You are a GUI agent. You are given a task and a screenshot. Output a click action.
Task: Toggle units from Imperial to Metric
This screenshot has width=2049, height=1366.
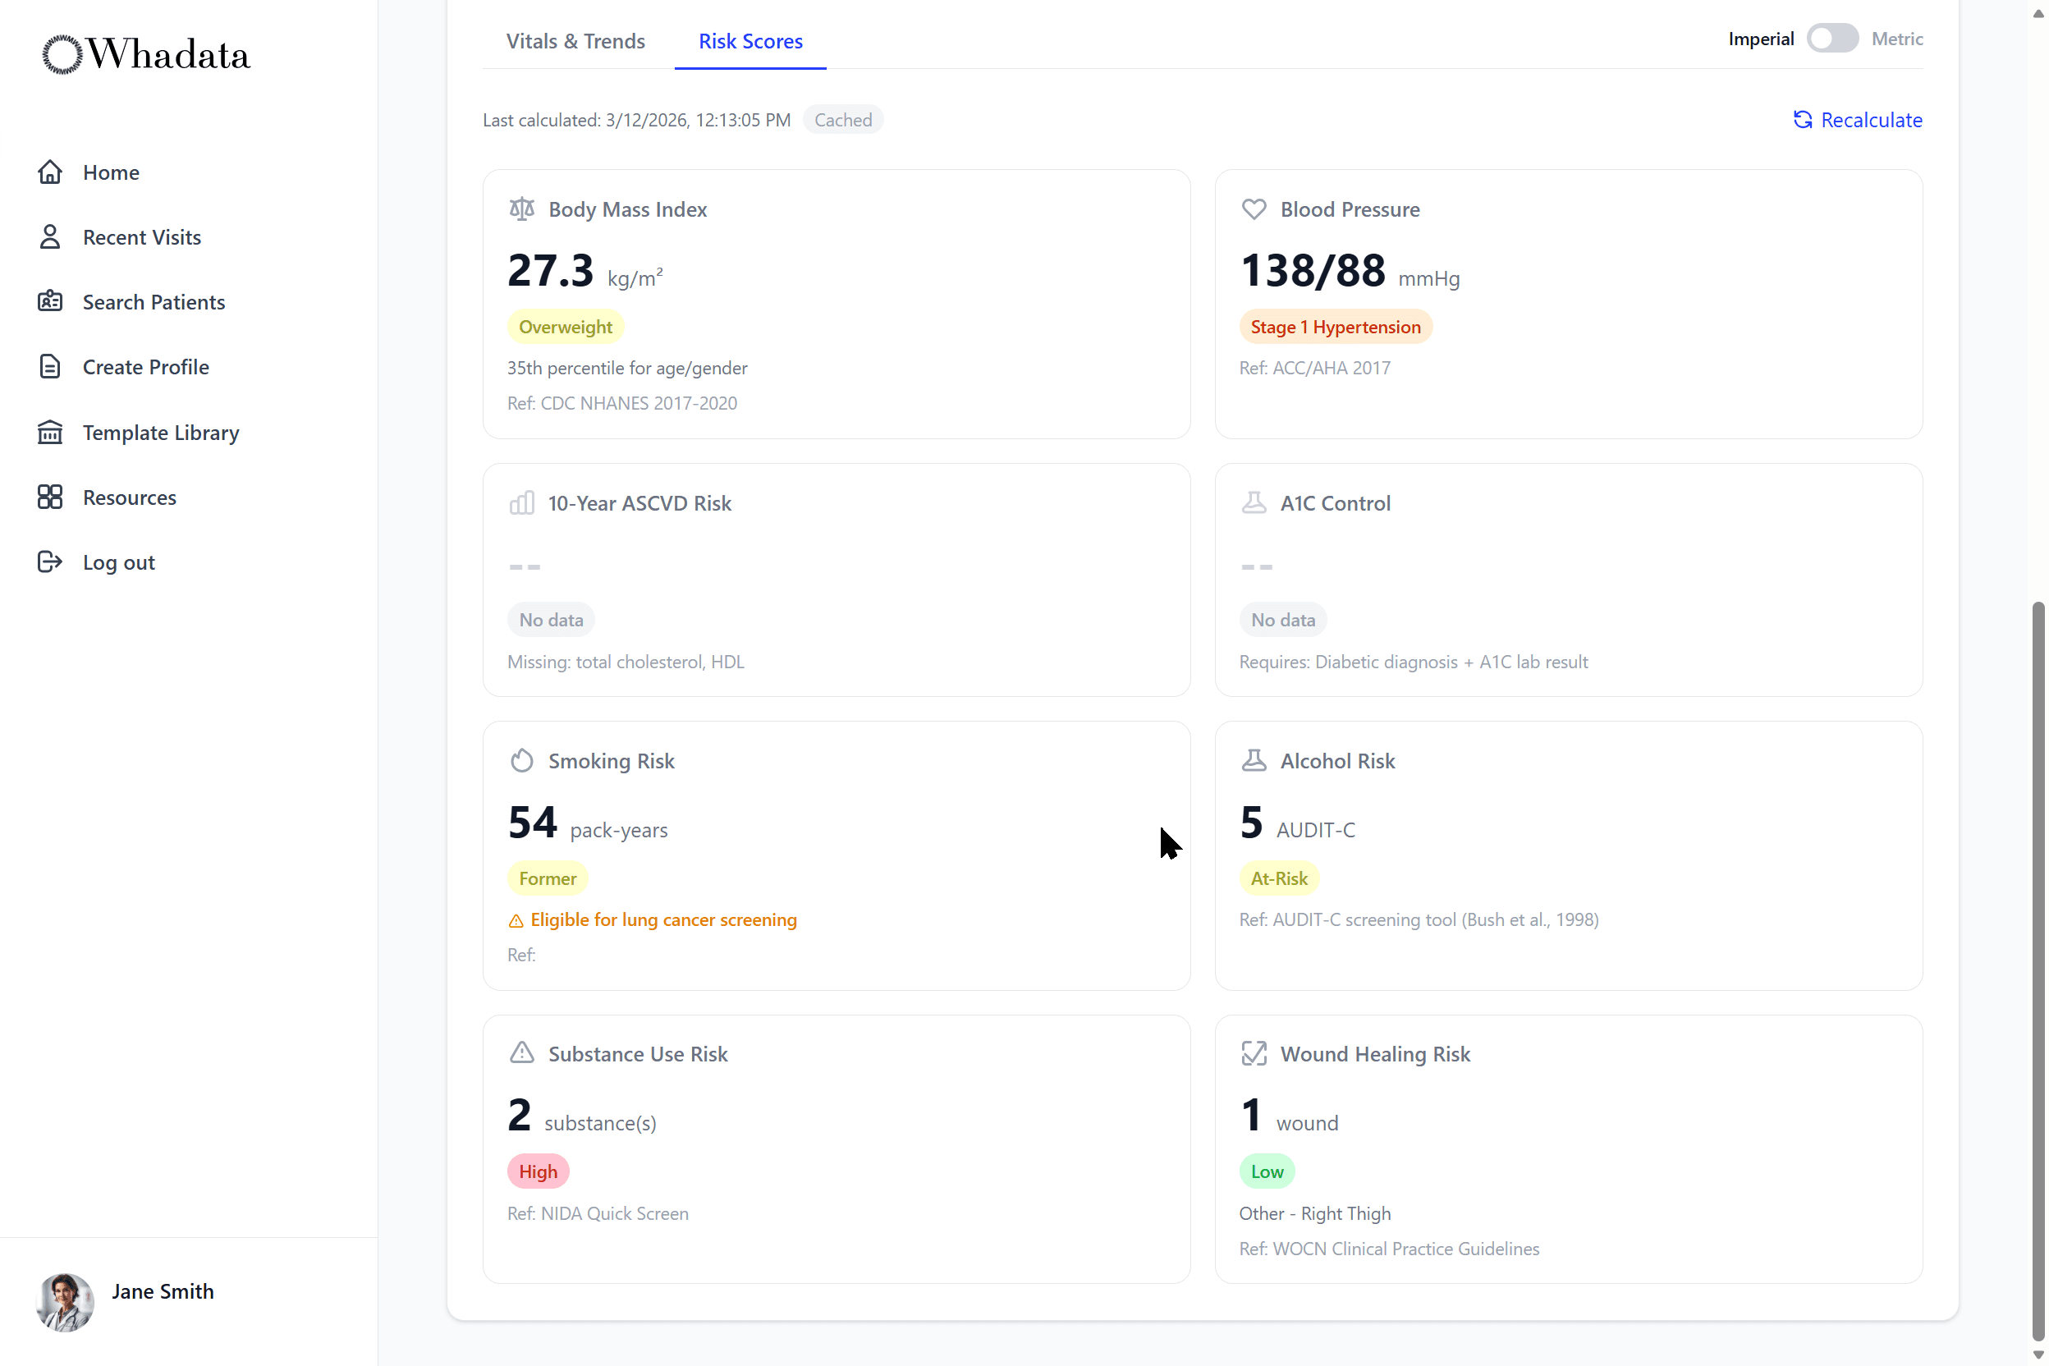[x=1832, y=39]
